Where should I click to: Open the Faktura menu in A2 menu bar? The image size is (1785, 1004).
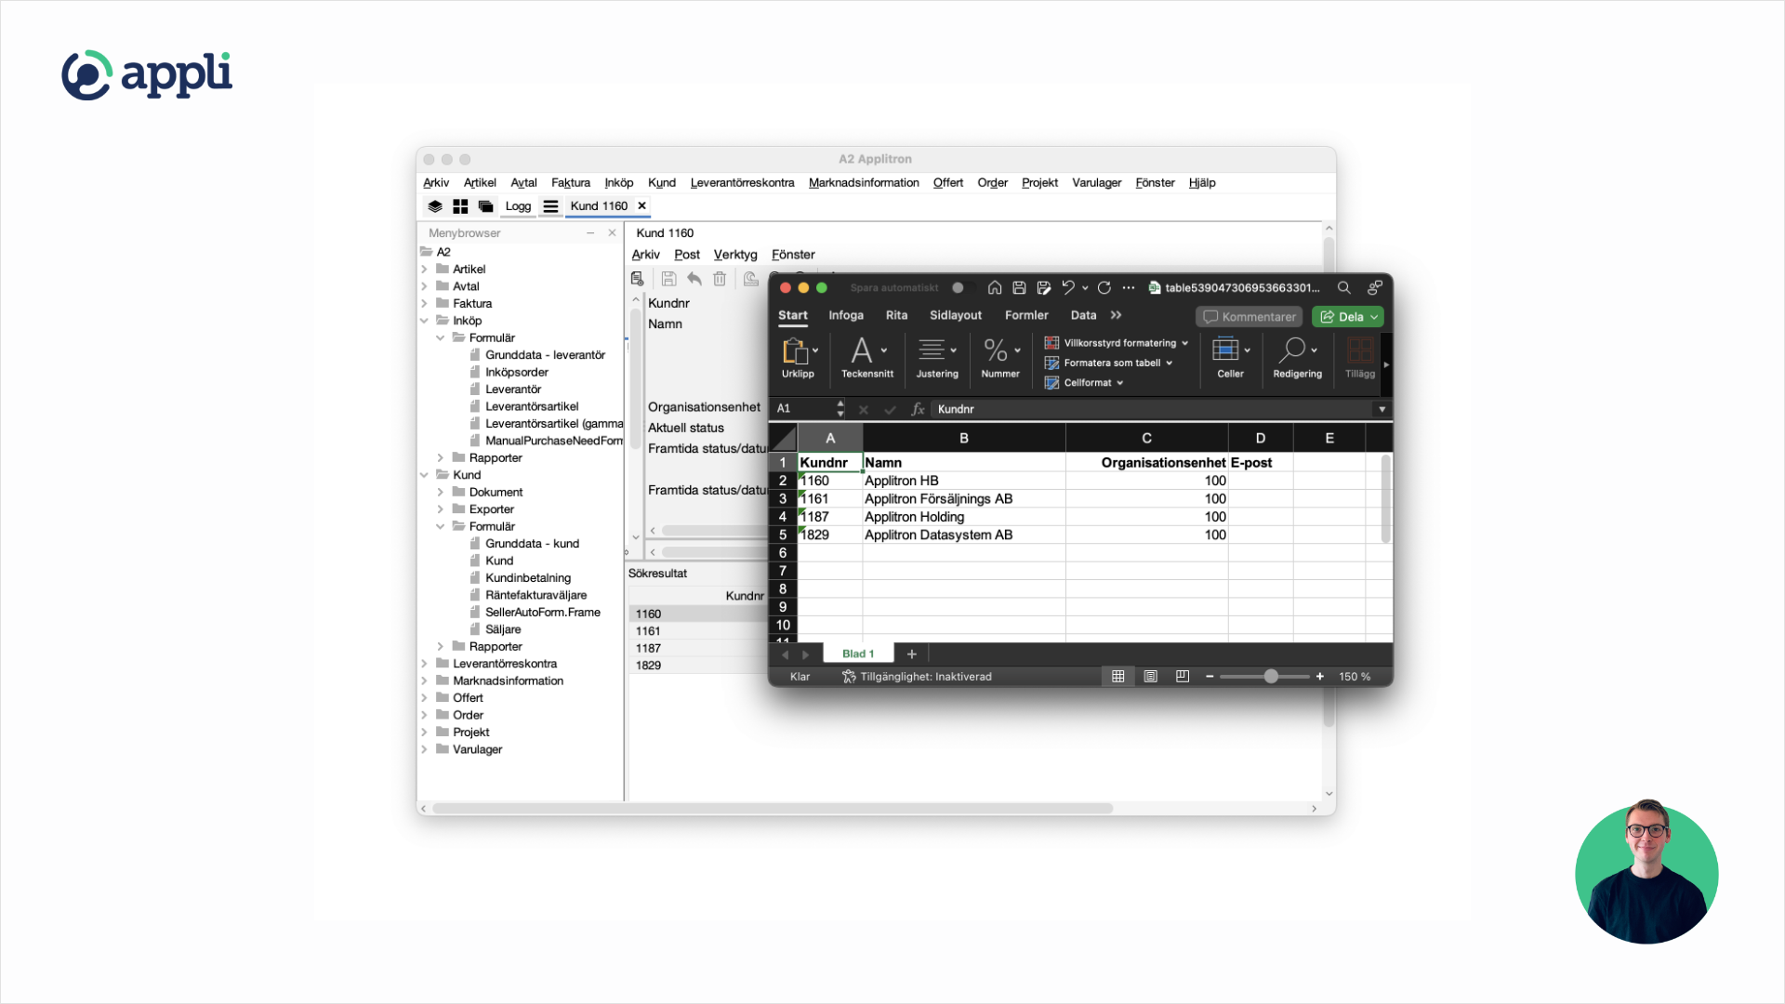click(571, 183)
